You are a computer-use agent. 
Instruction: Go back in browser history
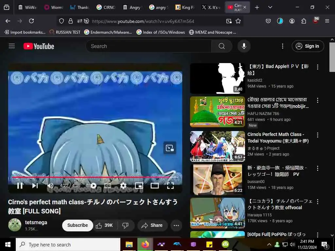8,21
